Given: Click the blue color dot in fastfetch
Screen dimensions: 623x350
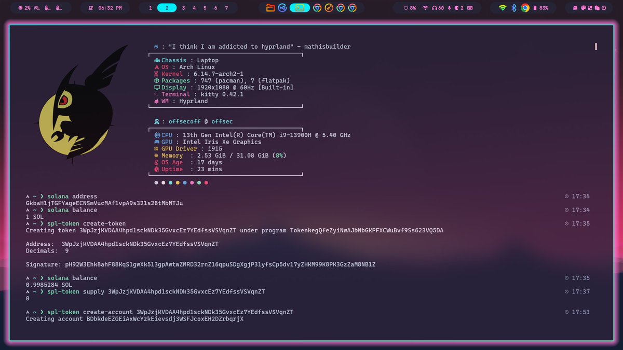Looking at the screenshot, I should pos(185,183).
